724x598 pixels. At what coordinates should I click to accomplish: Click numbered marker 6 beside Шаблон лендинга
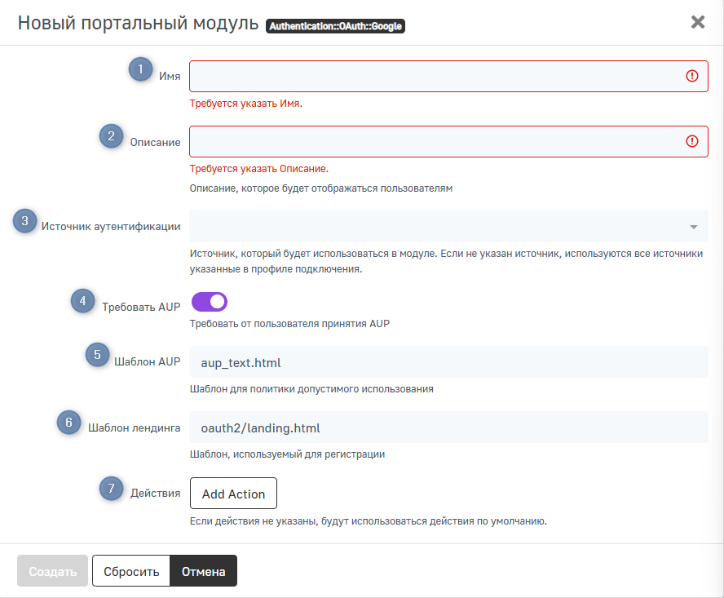[x=68, y=423]
